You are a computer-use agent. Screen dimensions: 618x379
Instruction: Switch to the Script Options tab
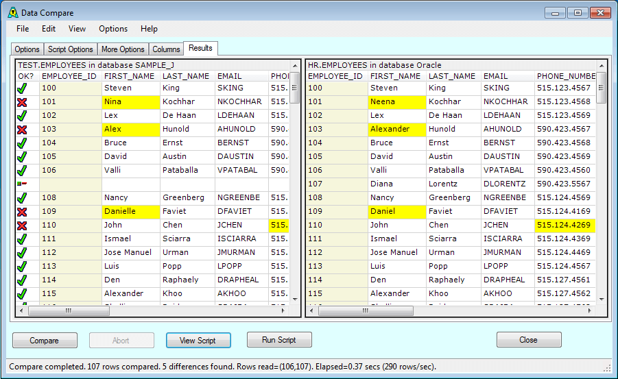71,49
